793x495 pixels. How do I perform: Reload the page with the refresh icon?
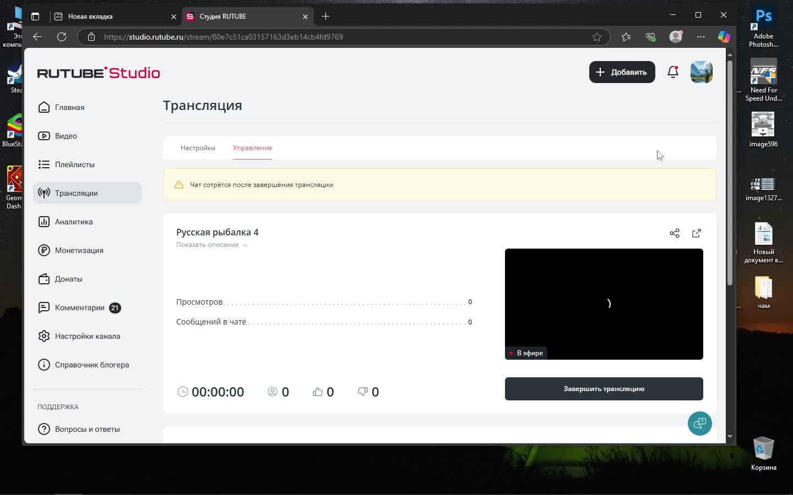[62, 37]
